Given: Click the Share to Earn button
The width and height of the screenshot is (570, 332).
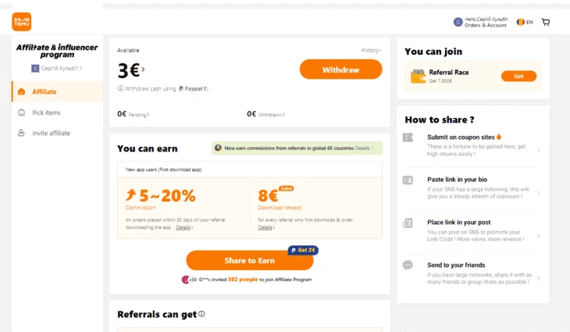Looking at the screenshot, I should 249,260.
